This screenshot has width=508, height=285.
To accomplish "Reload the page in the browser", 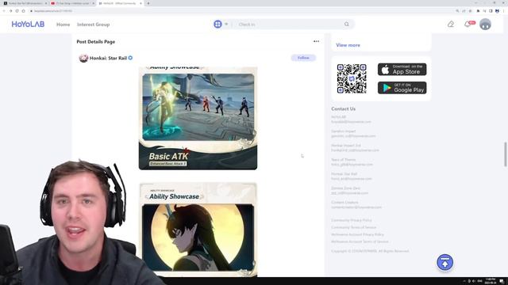I will click(17, 11).
